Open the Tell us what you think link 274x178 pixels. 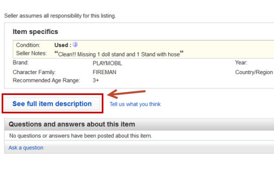point(135,104)
